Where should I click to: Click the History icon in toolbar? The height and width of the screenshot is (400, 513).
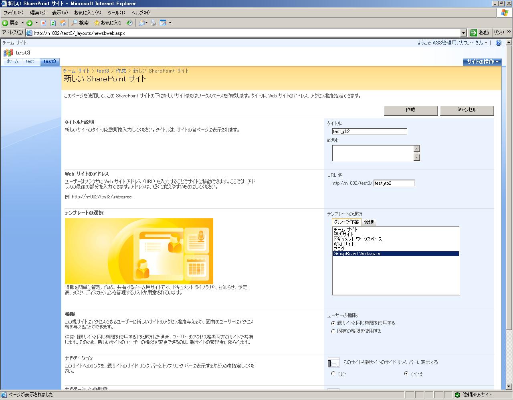point(129,23)
